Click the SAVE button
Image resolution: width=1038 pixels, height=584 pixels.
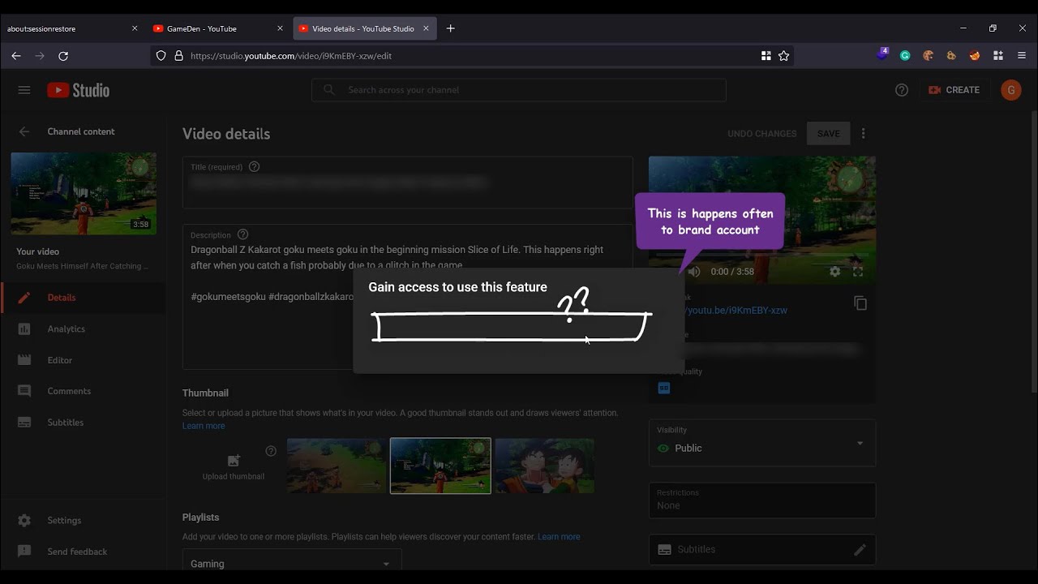pos(828,134)
